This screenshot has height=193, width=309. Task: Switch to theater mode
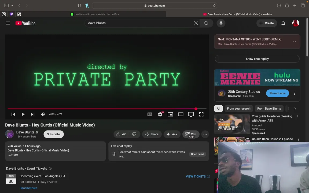coord(181,114)
